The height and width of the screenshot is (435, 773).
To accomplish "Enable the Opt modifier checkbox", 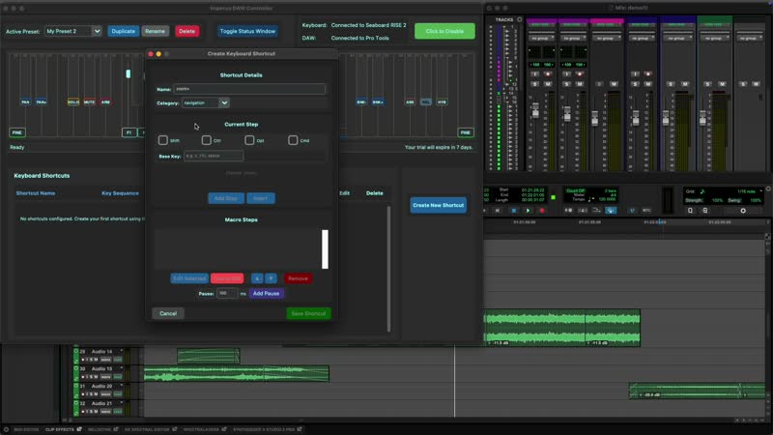I will click(249, 140).
